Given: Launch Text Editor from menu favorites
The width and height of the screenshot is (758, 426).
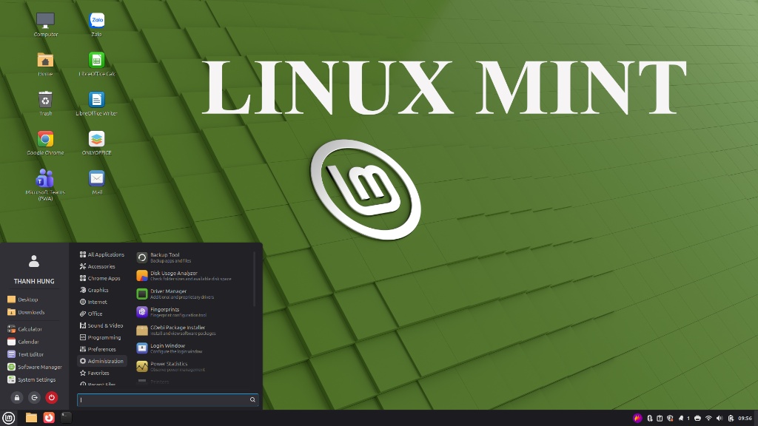Looking at the screenshot, I should [x=34, y=354].
